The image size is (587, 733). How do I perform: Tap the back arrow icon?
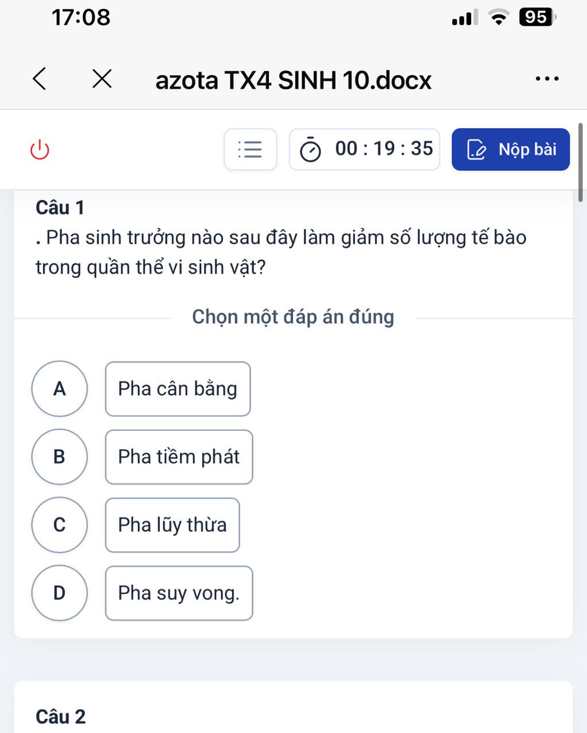click(39, 79)
